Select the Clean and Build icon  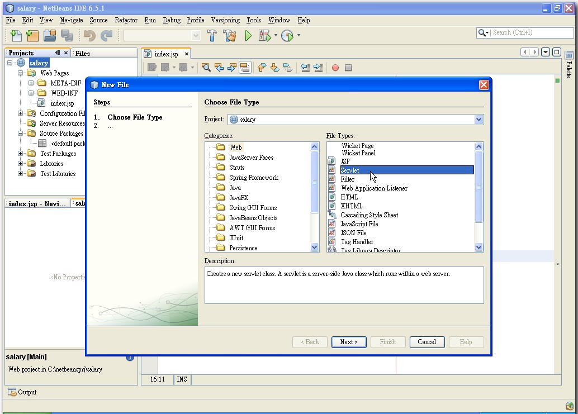[x=229, y=35]
